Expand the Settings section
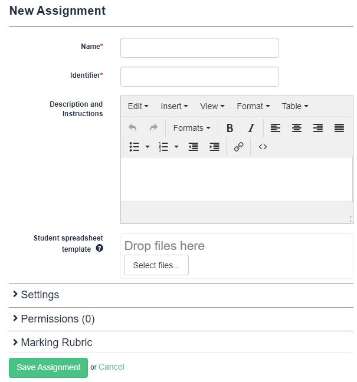Screen dimensions: 357x382 [40, 295]
